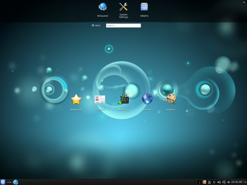Launch Konqueror from the favorites bar
The width and height of the screenshot is (247, 185).
point(103,7)
